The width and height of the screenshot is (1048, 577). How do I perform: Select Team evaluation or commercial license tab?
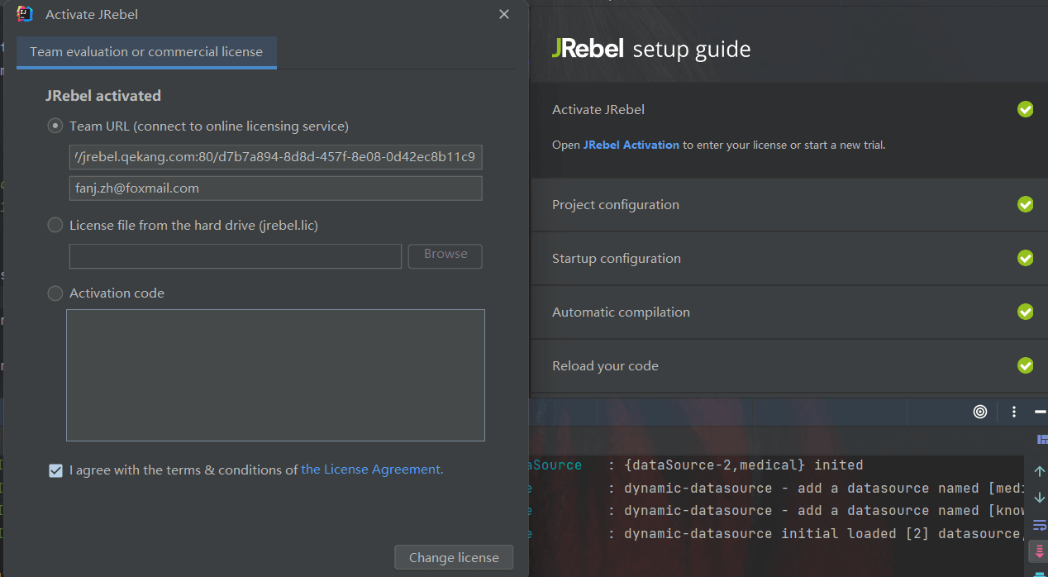[x=146, y=52]
